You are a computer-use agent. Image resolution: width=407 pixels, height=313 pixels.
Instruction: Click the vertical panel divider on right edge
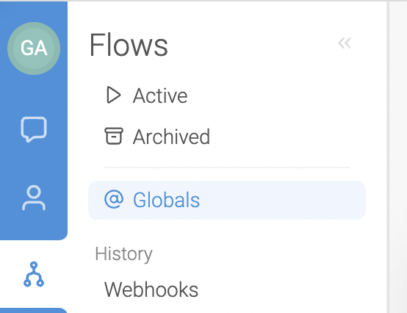388,156
